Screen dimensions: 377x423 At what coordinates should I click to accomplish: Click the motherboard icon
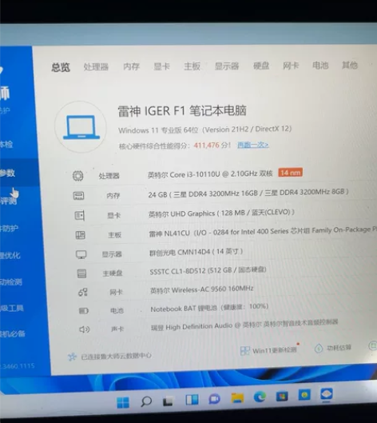[x=80, y=235]
